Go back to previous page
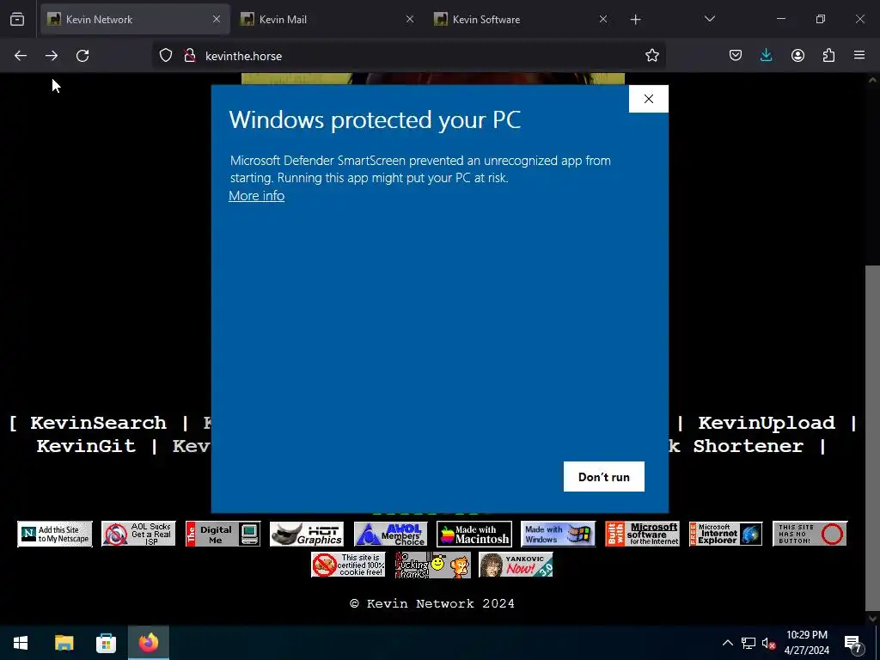The height and width of the screenshot is (660, 880). pyautogui.click(x=21, y=56)
